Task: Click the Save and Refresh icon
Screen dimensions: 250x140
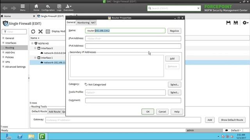Action: point(236,23)
